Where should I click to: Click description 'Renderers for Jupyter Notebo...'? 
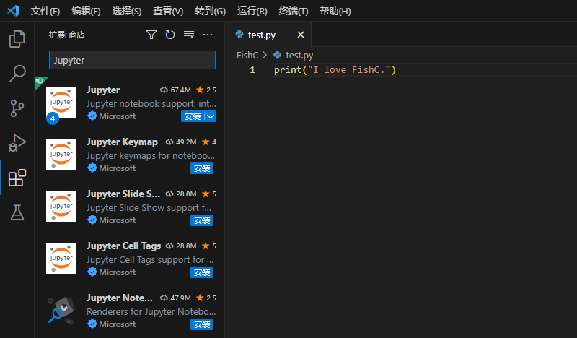[151, 311]
